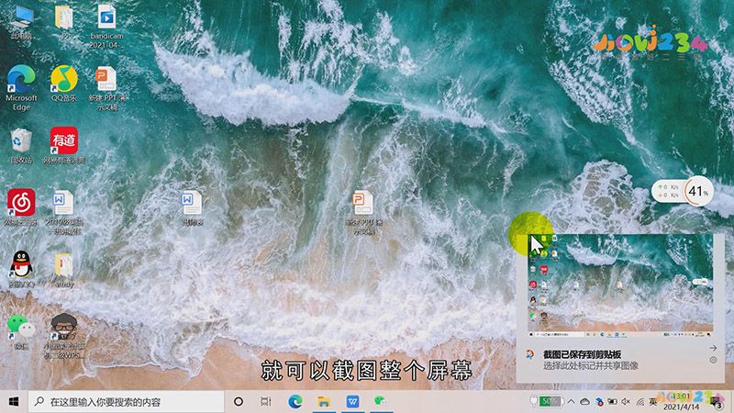Open the PPT file in the desktop center
734x413 pixels.
pos(363,213)
